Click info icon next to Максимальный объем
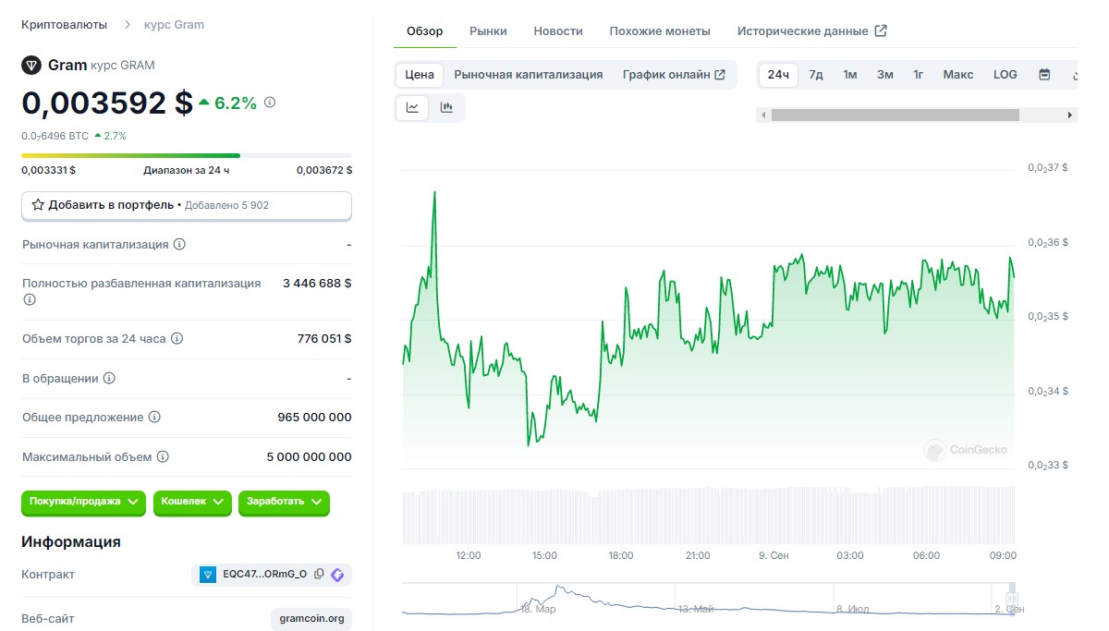The image size is (1109, 631). (163, 456)
